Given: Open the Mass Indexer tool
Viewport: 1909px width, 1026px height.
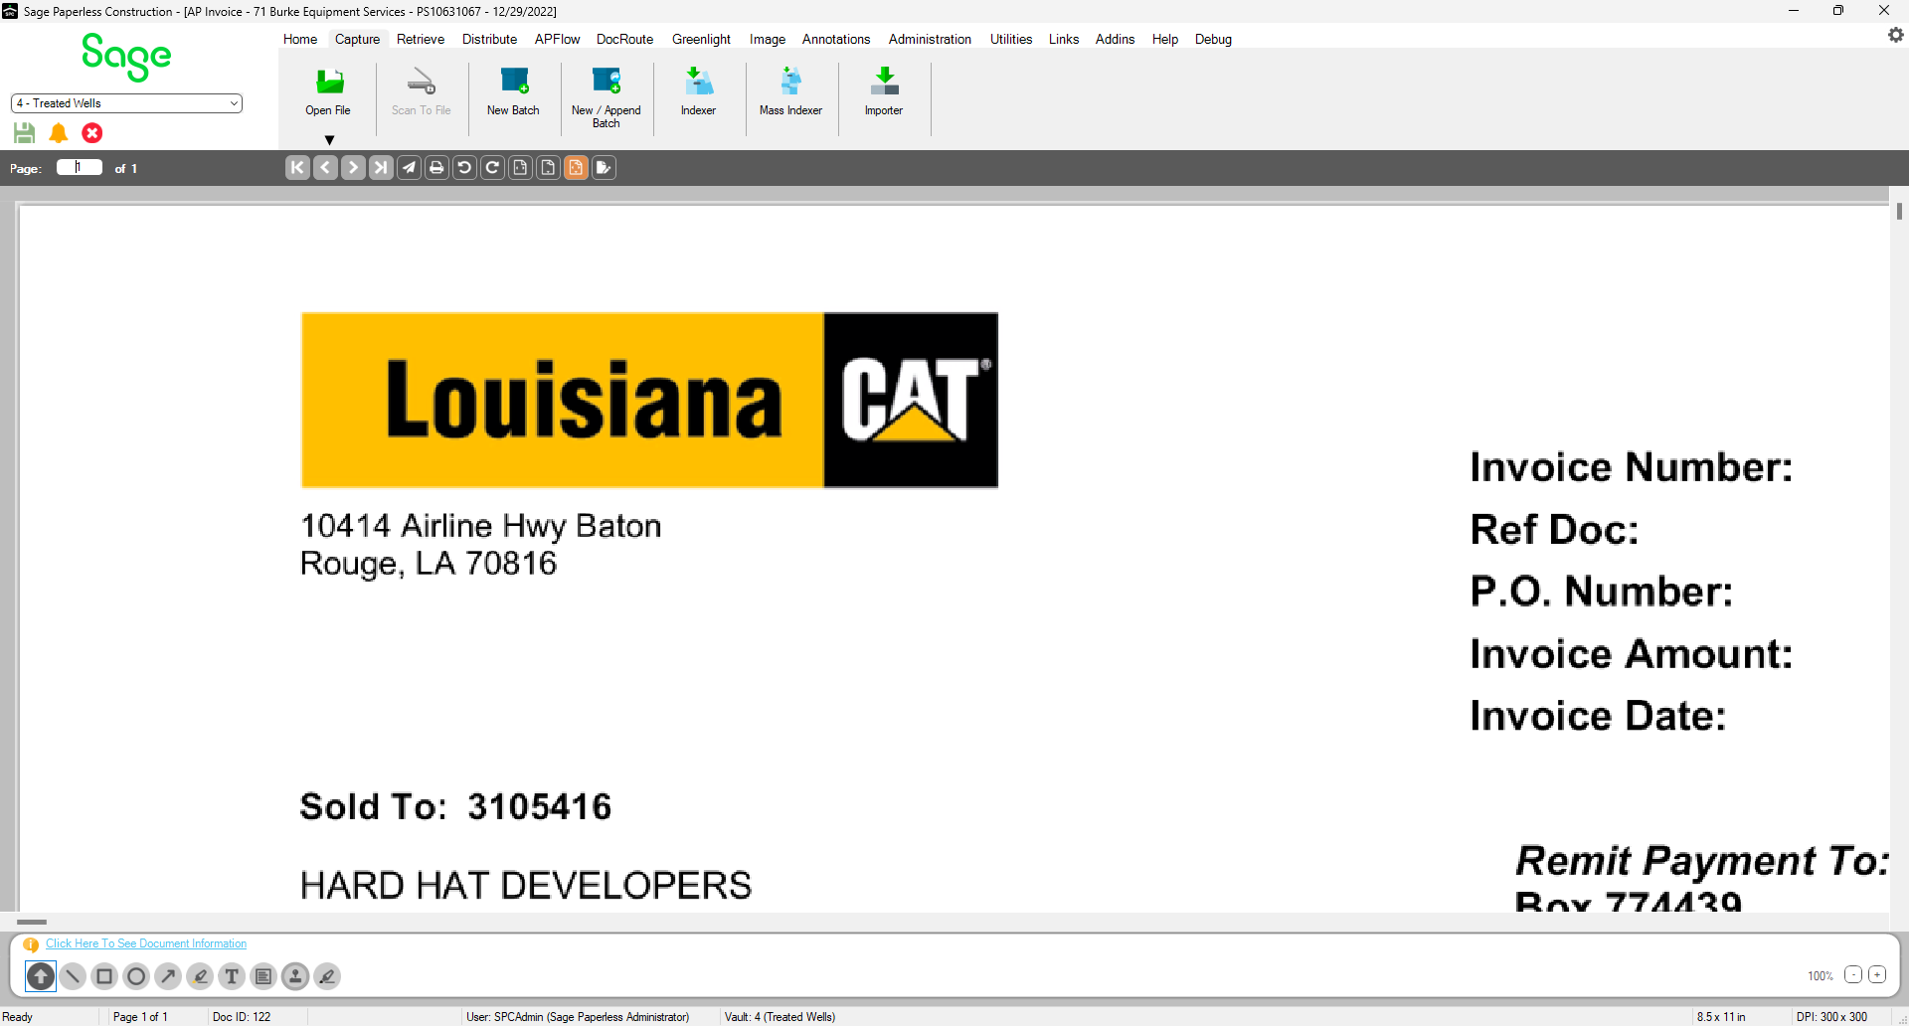Looking at the screenshot, I should 790,92.
